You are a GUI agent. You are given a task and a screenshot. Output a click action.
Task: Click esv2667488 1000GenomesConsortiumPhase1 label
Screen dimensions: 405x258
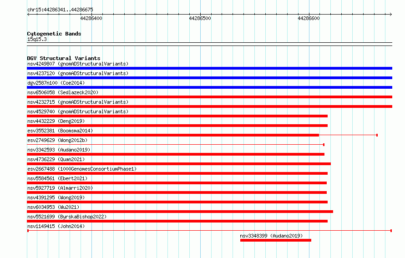point(82,169)
